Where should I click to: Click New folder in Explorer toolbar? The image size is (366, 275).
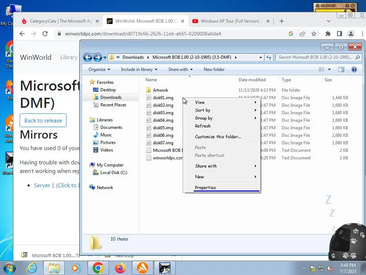214,69
